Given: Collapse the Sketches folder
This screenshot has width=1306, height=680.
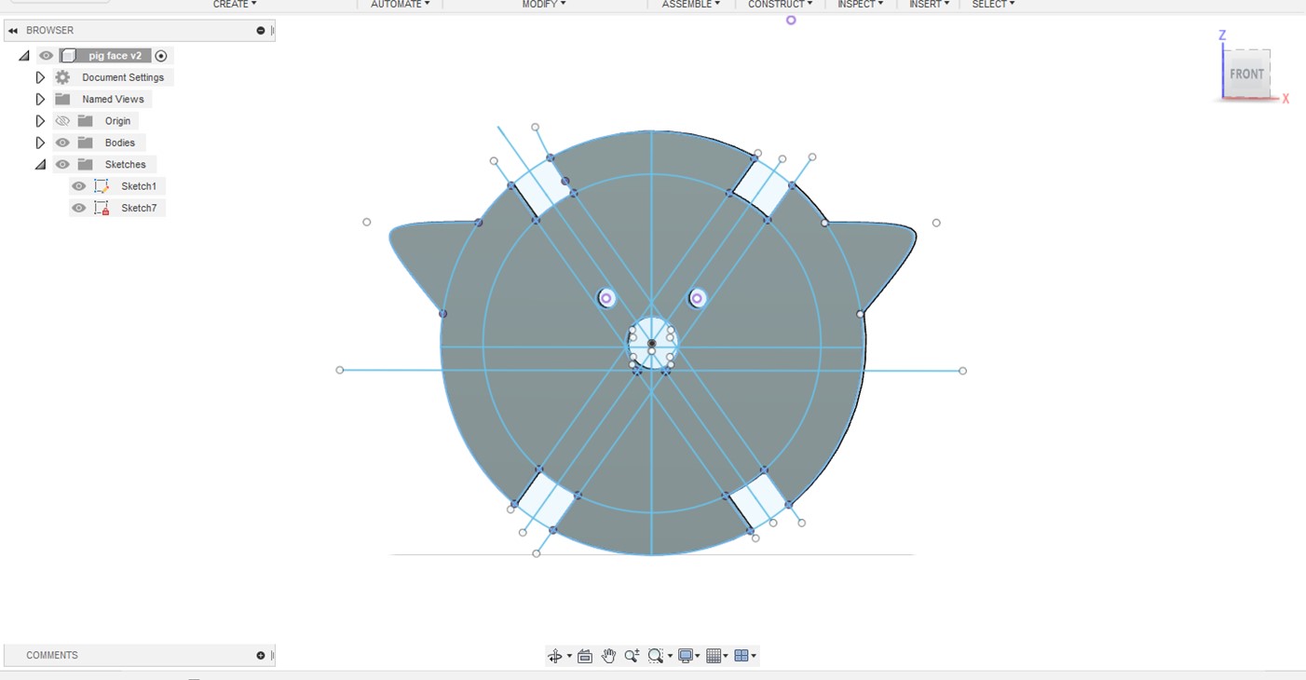Looking at the screenshot, I should (x=40, y=165).
